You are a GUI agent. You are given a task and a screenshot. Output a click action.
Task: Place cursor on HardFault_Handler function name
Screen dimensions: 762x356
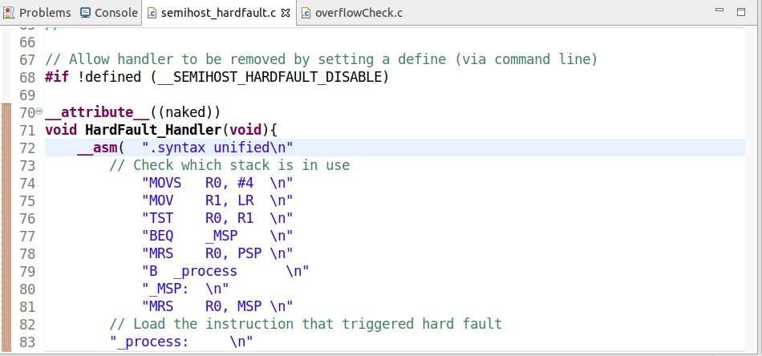(152, 130)
